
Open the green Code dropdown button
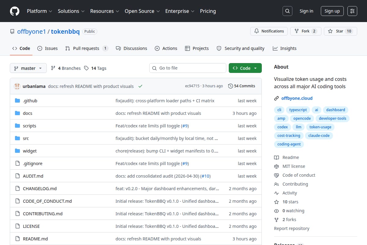click(x=245, y=68)
